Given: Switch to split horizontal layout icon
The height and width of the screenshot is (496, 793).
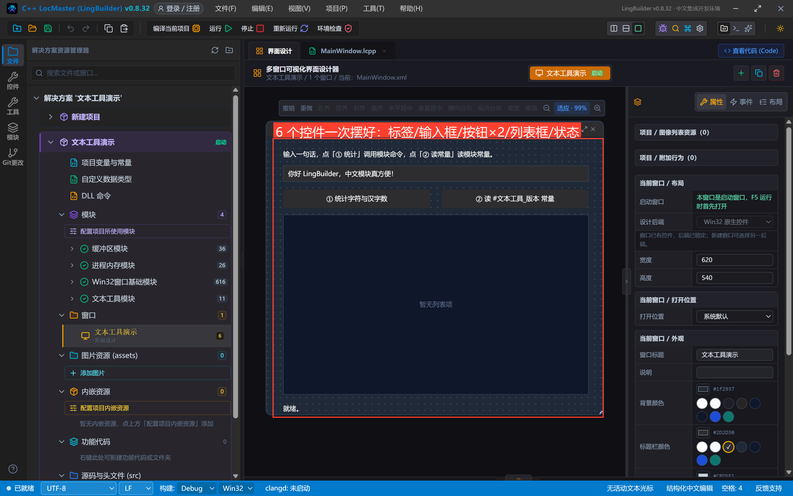Looking at the screenshot, I should point(626,29).
